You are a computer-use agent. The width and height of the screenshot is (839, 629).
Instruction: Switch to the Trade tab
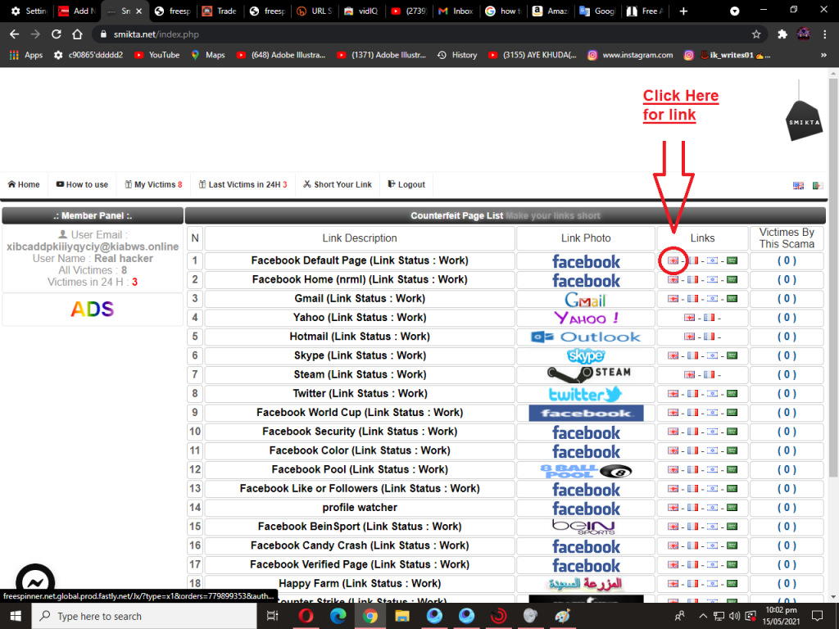pos(220,11)
